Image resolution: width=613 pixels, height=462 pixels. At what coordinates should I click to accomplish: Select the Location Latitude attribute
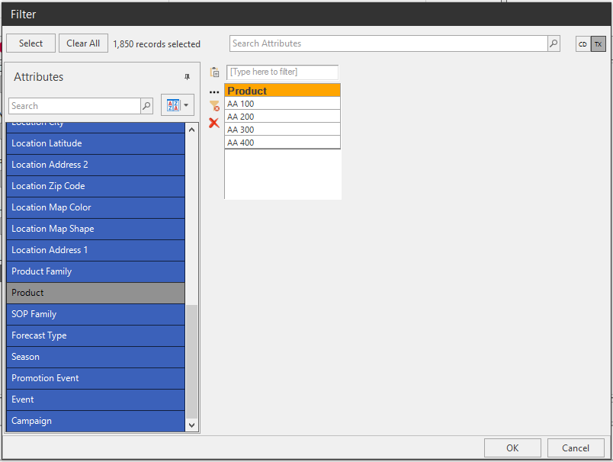[96, 143]
